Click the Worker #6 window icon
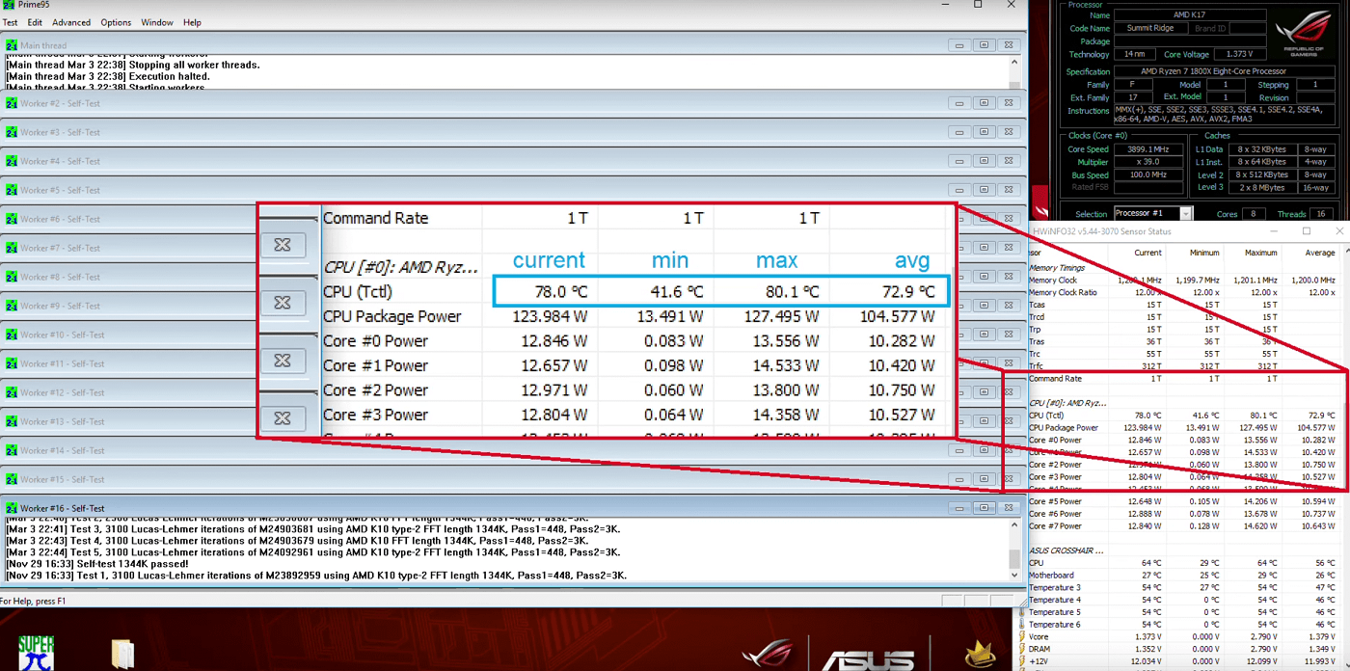 [x=12, y=219]
